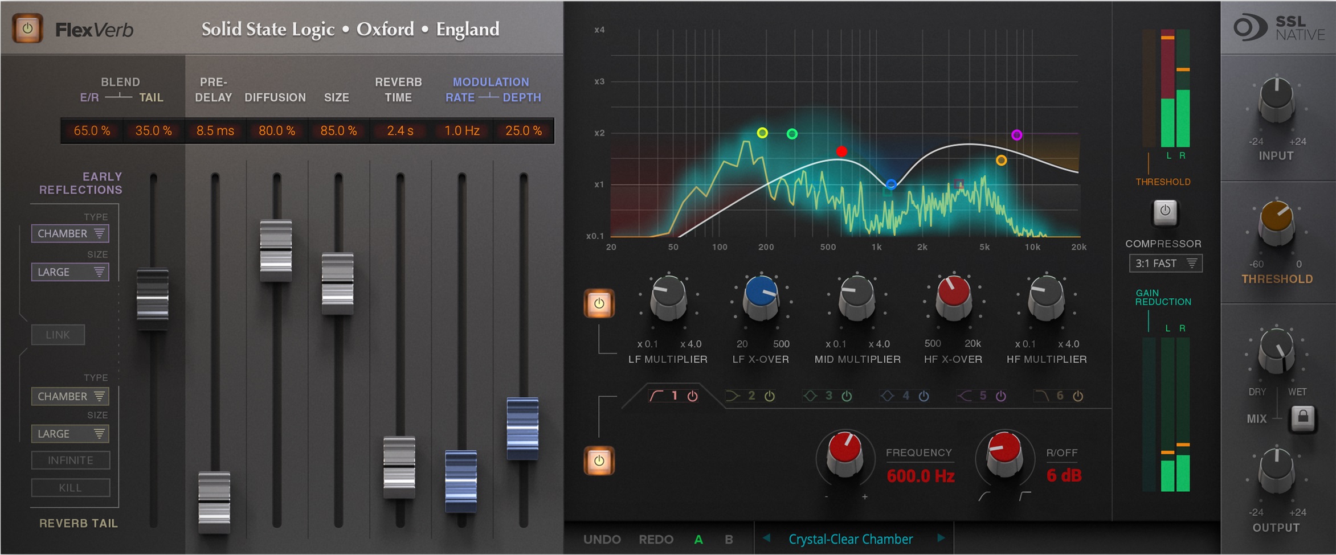1336x555 pixels.
Task: Open the early reflections CHAMBER type dropdown
Action: pyautogui.click(x=70, y=233)
